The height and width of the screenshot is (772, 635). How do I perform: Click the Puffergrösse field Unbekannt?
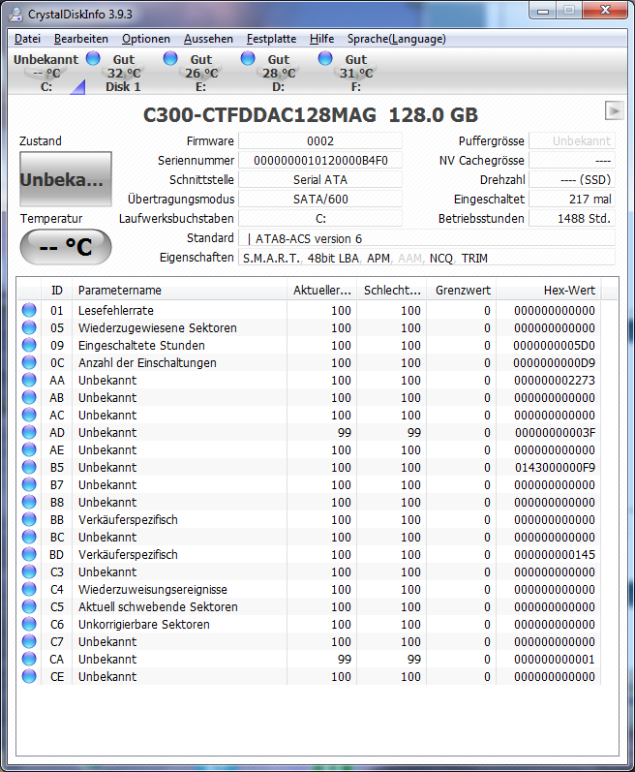click(572, 140)
